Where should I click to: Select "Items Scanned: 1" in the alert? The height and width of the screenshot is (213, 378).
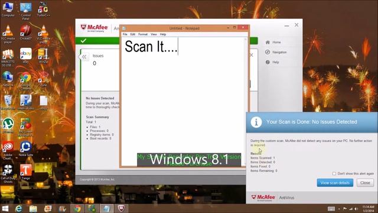pyautogui.click(x=263, y=158)
